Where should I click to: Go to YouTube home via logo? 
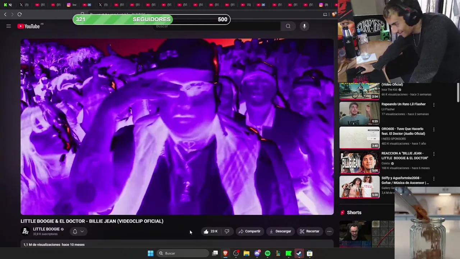point(29,26)
